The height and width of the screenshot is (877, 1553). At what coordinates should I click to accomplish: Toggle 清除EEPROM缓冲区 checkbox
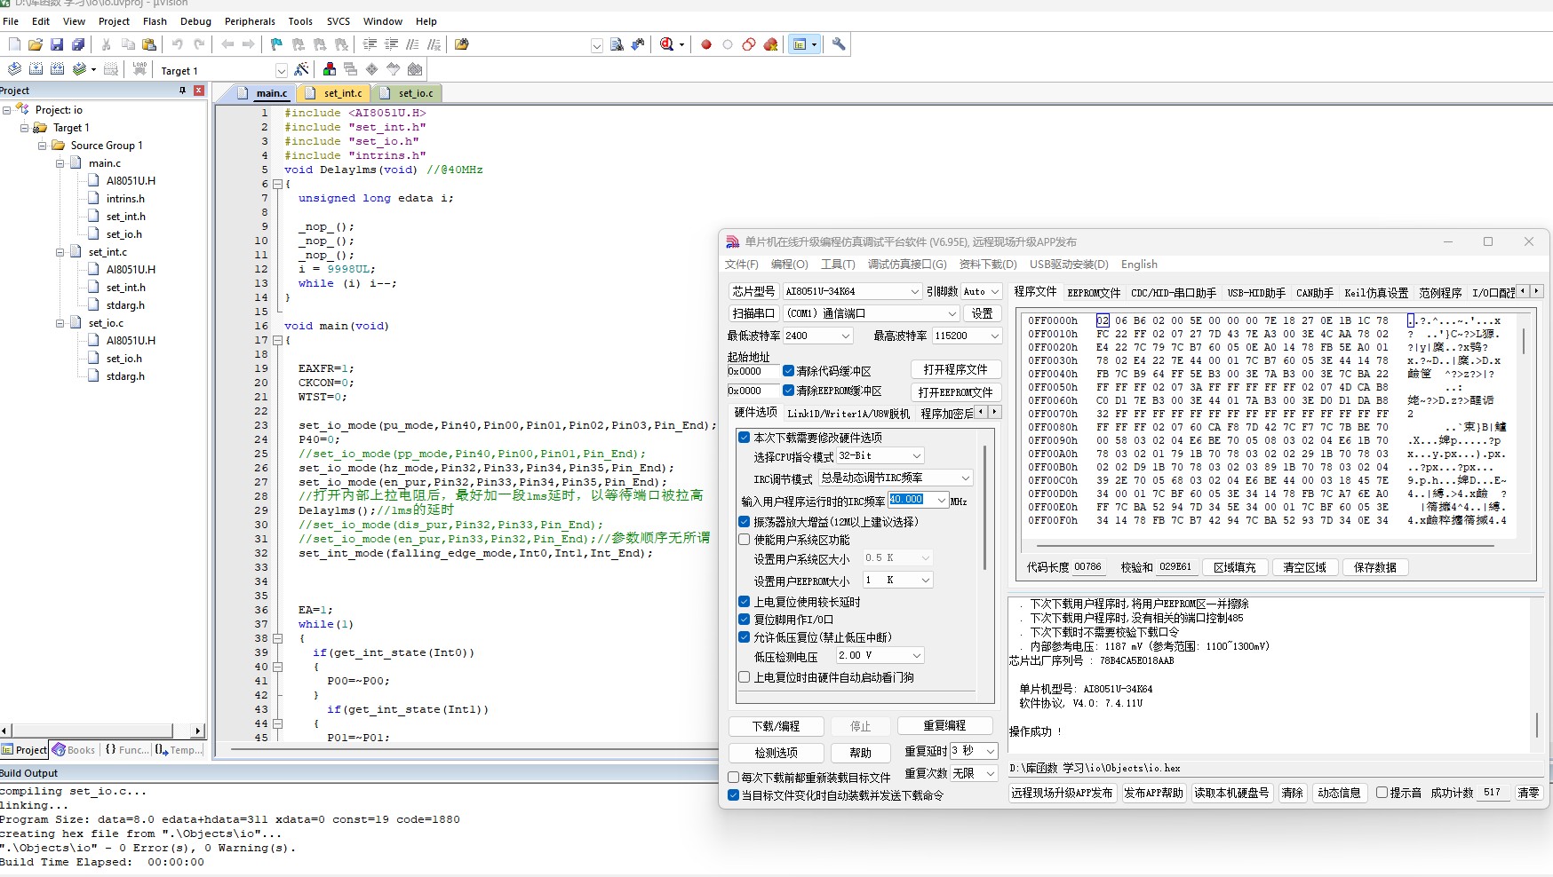coord(788,391)
